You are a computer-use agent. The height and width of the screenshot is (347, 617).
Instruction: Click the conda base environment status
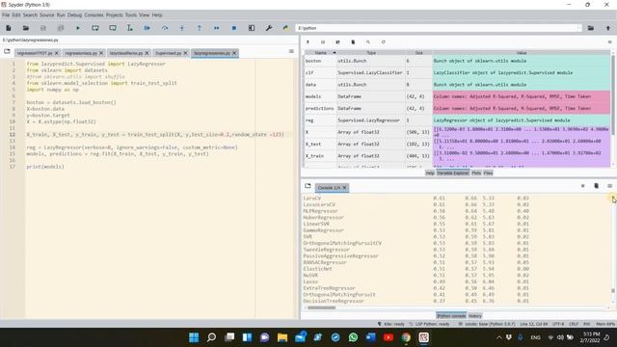pos(487,324)
